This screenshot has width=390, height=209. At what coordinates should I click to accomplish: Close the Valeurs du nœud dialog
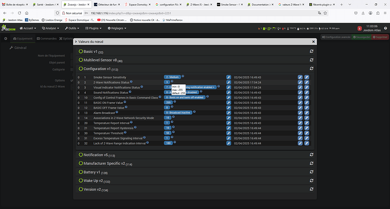point(313,41)
